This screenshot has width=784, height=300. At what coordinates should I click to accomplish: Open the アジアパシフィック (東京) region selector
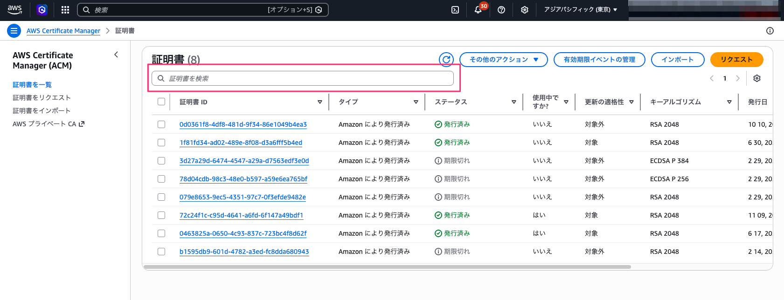[580, 10]
